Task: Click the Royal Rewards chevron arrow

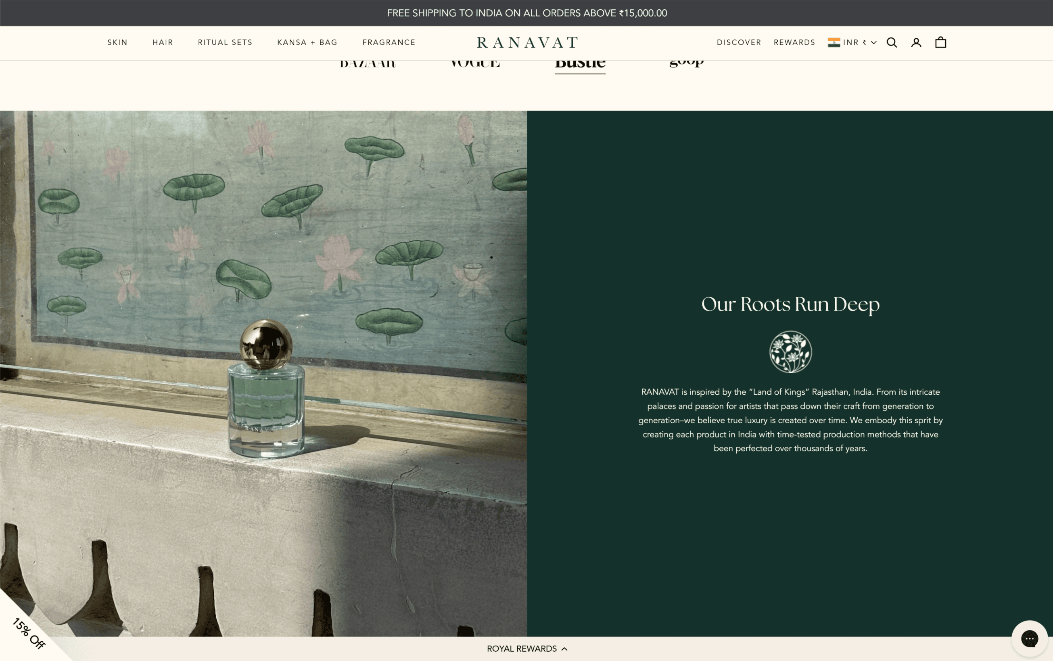Action: tap(564, 649)
